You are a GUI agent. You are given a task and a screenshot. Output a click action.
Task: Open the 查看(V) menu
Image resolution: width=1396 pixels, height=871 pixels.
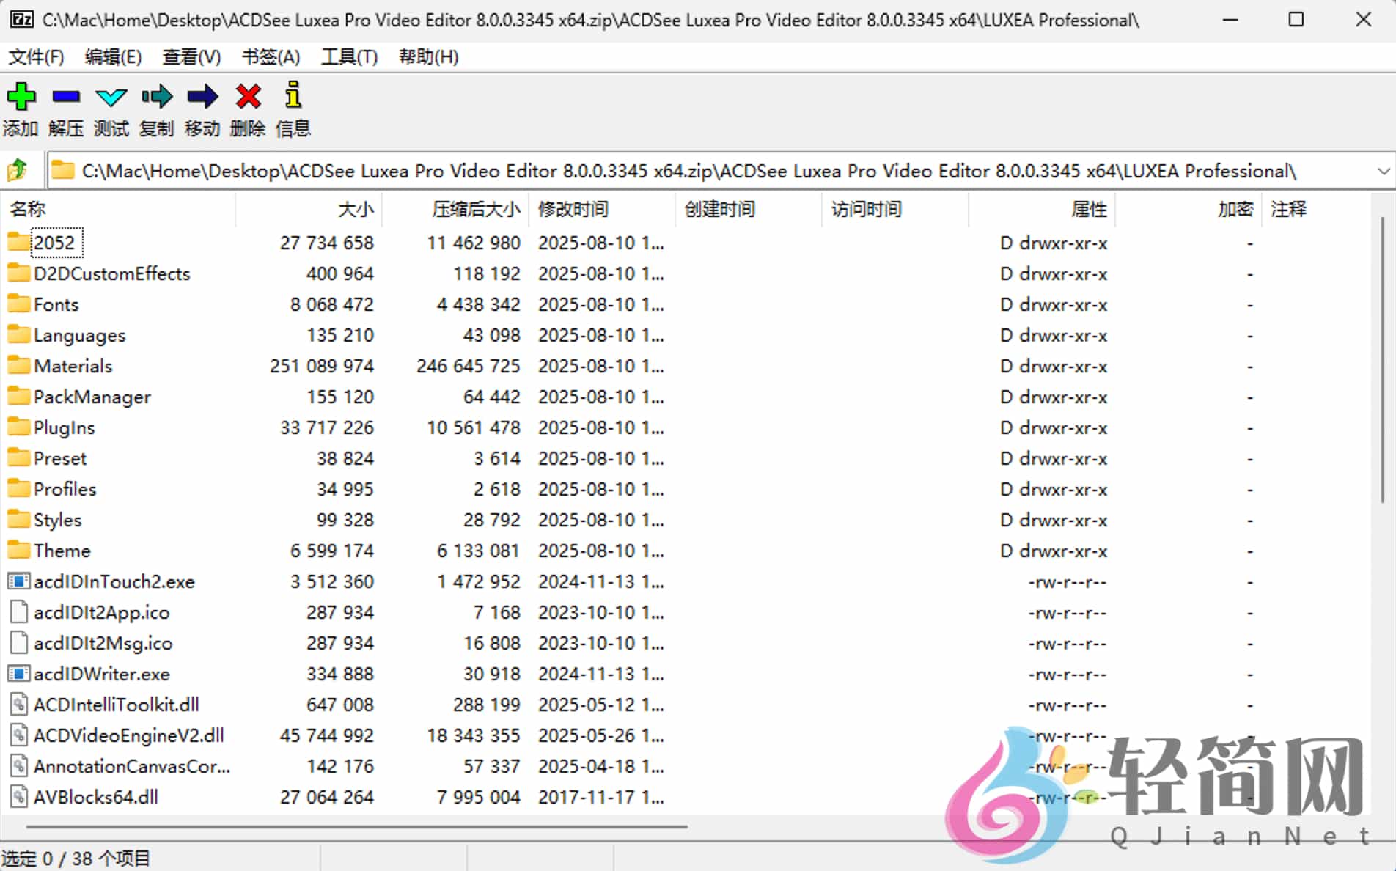[x=191, y=56]
